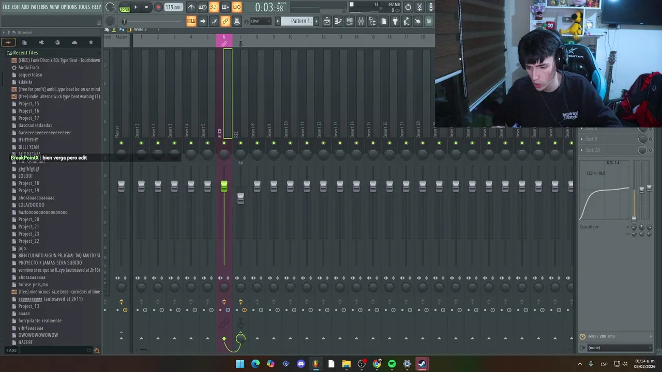Toggle typing keyboard to piano icon

pyautogui.click(x=191, y=21)
